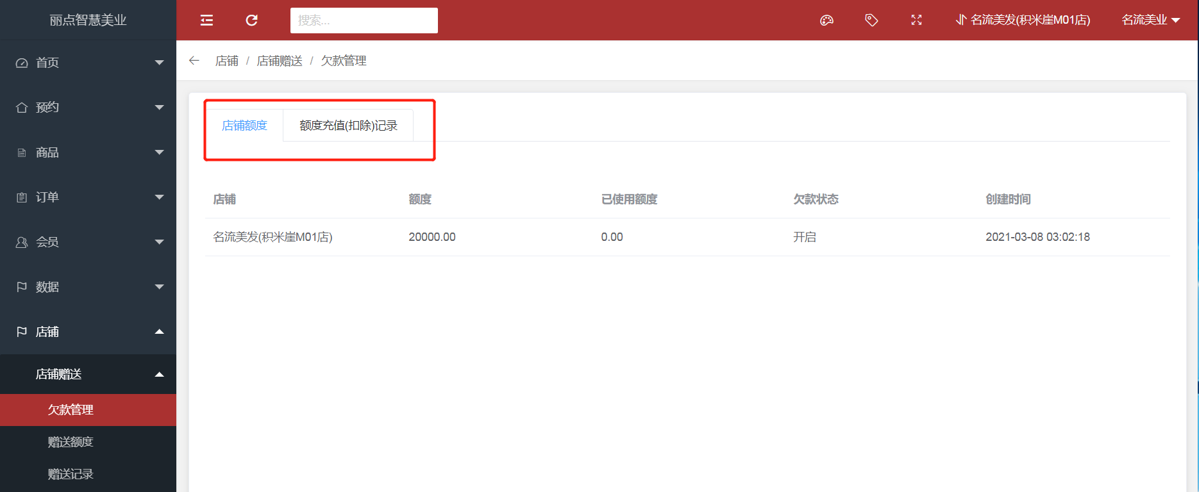Click the 创建时间 column header

tap(1008, 199)
